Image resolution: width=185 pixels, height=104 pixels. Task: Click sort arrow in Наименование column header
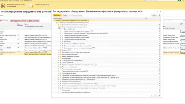(144, 18)
